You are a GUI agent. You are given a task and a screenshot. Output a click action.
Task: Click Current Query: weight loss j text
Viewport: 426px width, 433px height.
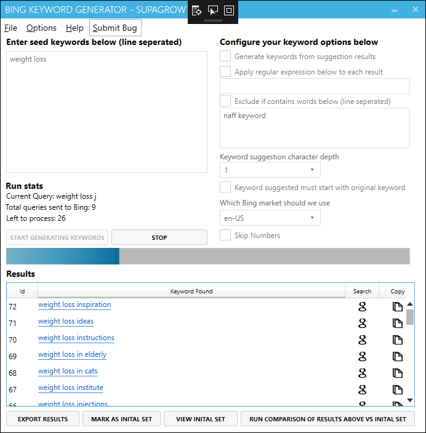point(51,196)
